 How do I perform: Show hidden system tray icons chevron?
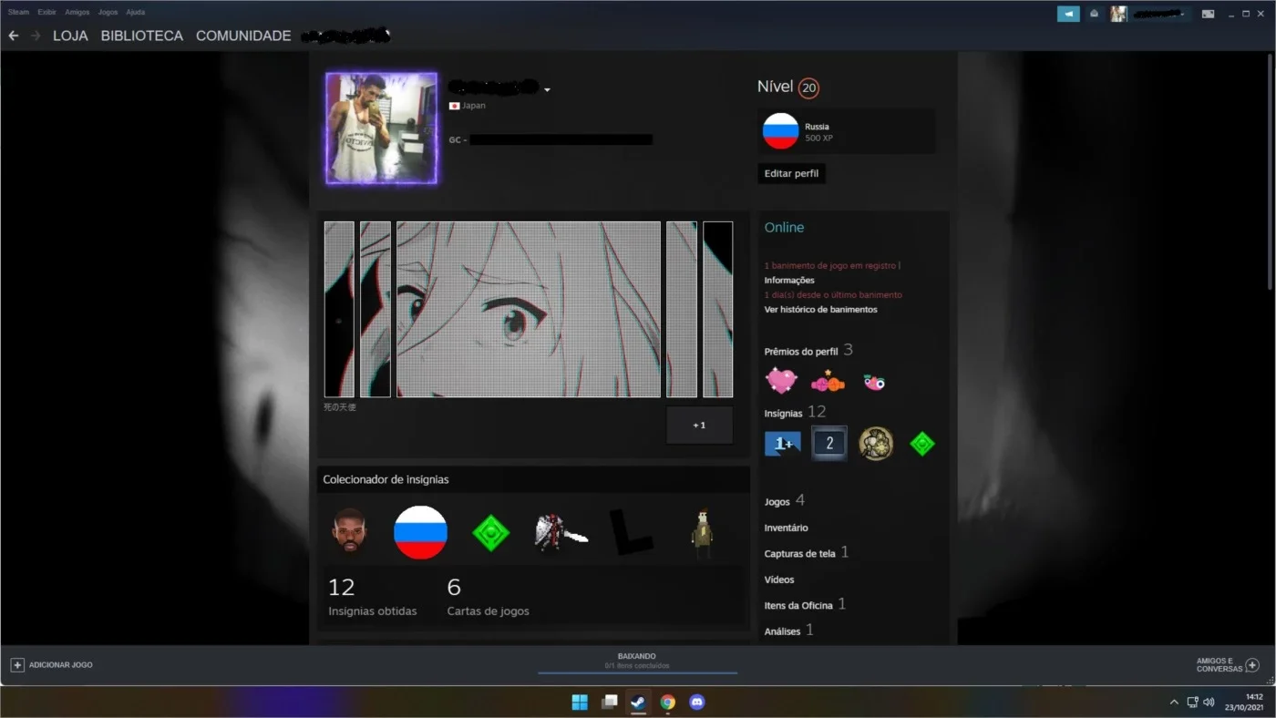pos(1174,703)
